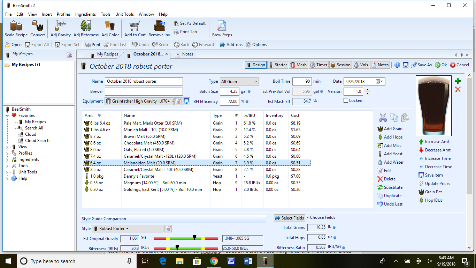Click the Cut scissors icon
Viewport: 476px width, 268px height.
383,117
